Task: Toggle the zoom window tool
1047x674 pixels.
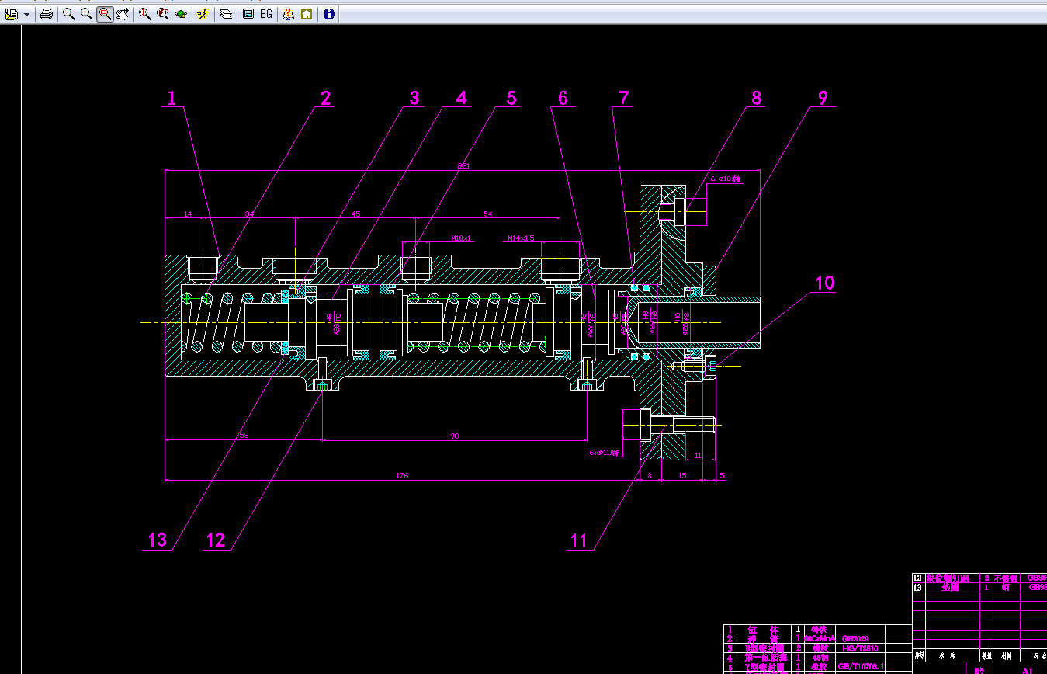Action: (x=105, y=14)
